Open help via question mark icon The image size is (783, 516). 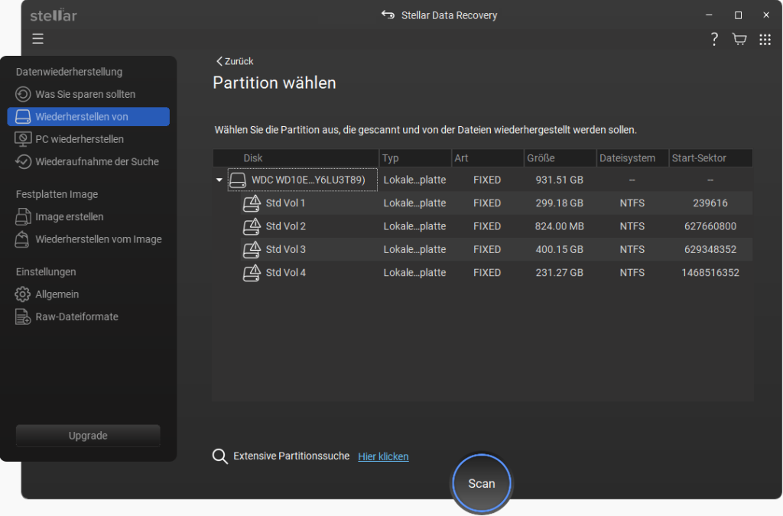pos(713,39)
